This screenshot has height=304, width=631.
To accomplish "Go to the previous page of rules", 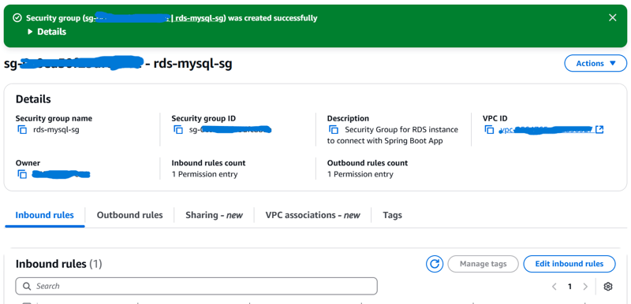I will [x=554, y=287].
